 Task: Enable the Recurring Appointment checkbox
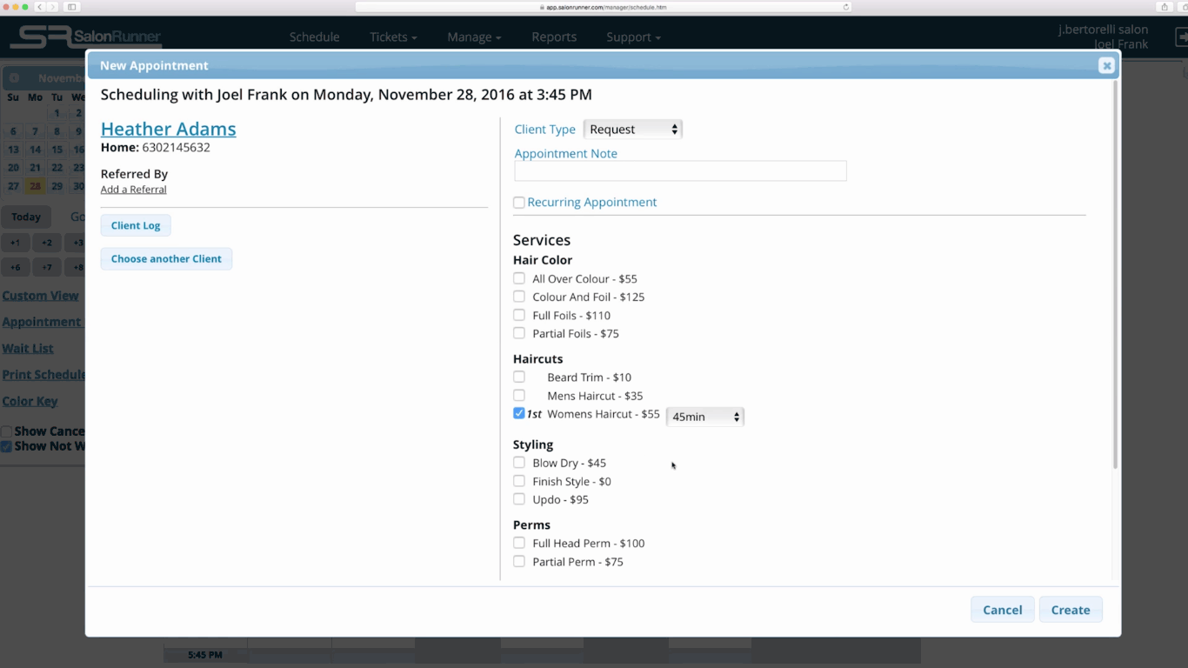tap(518, 202)
